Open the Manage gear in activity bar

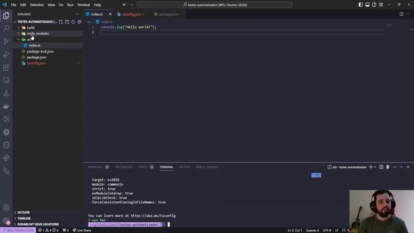click(6, 221)
